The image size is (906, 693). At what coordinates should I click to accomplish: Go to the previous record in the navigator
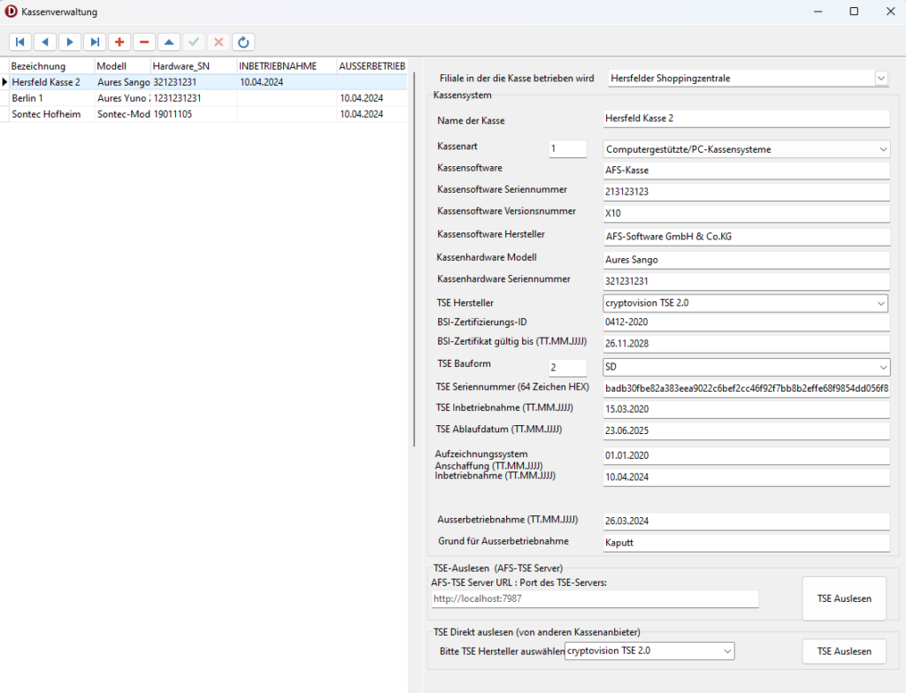point(44,42)
